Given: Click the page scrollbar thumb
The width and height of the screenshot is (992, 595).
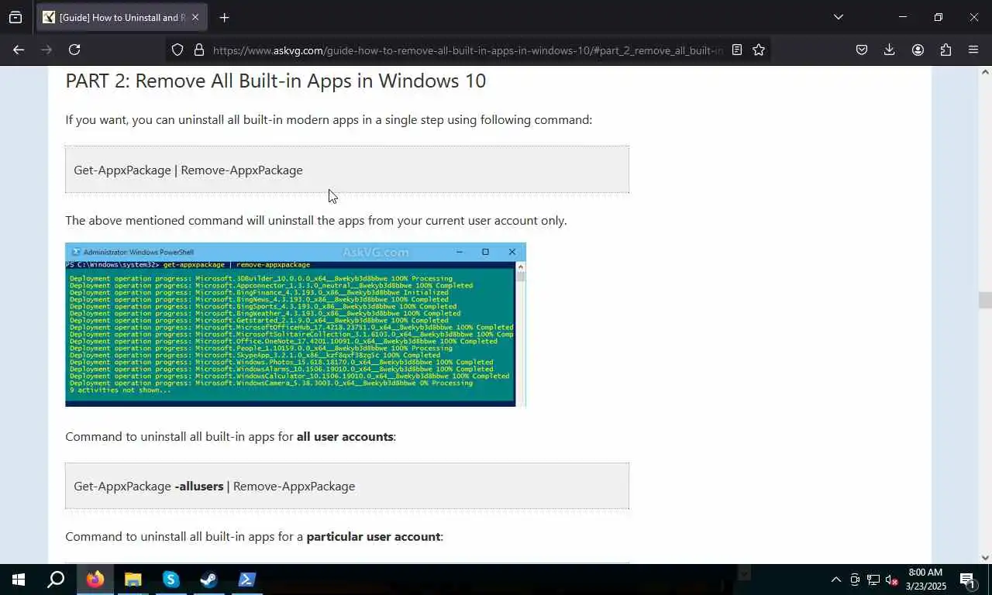Looking at the screenshot, I should click(985, 301).
